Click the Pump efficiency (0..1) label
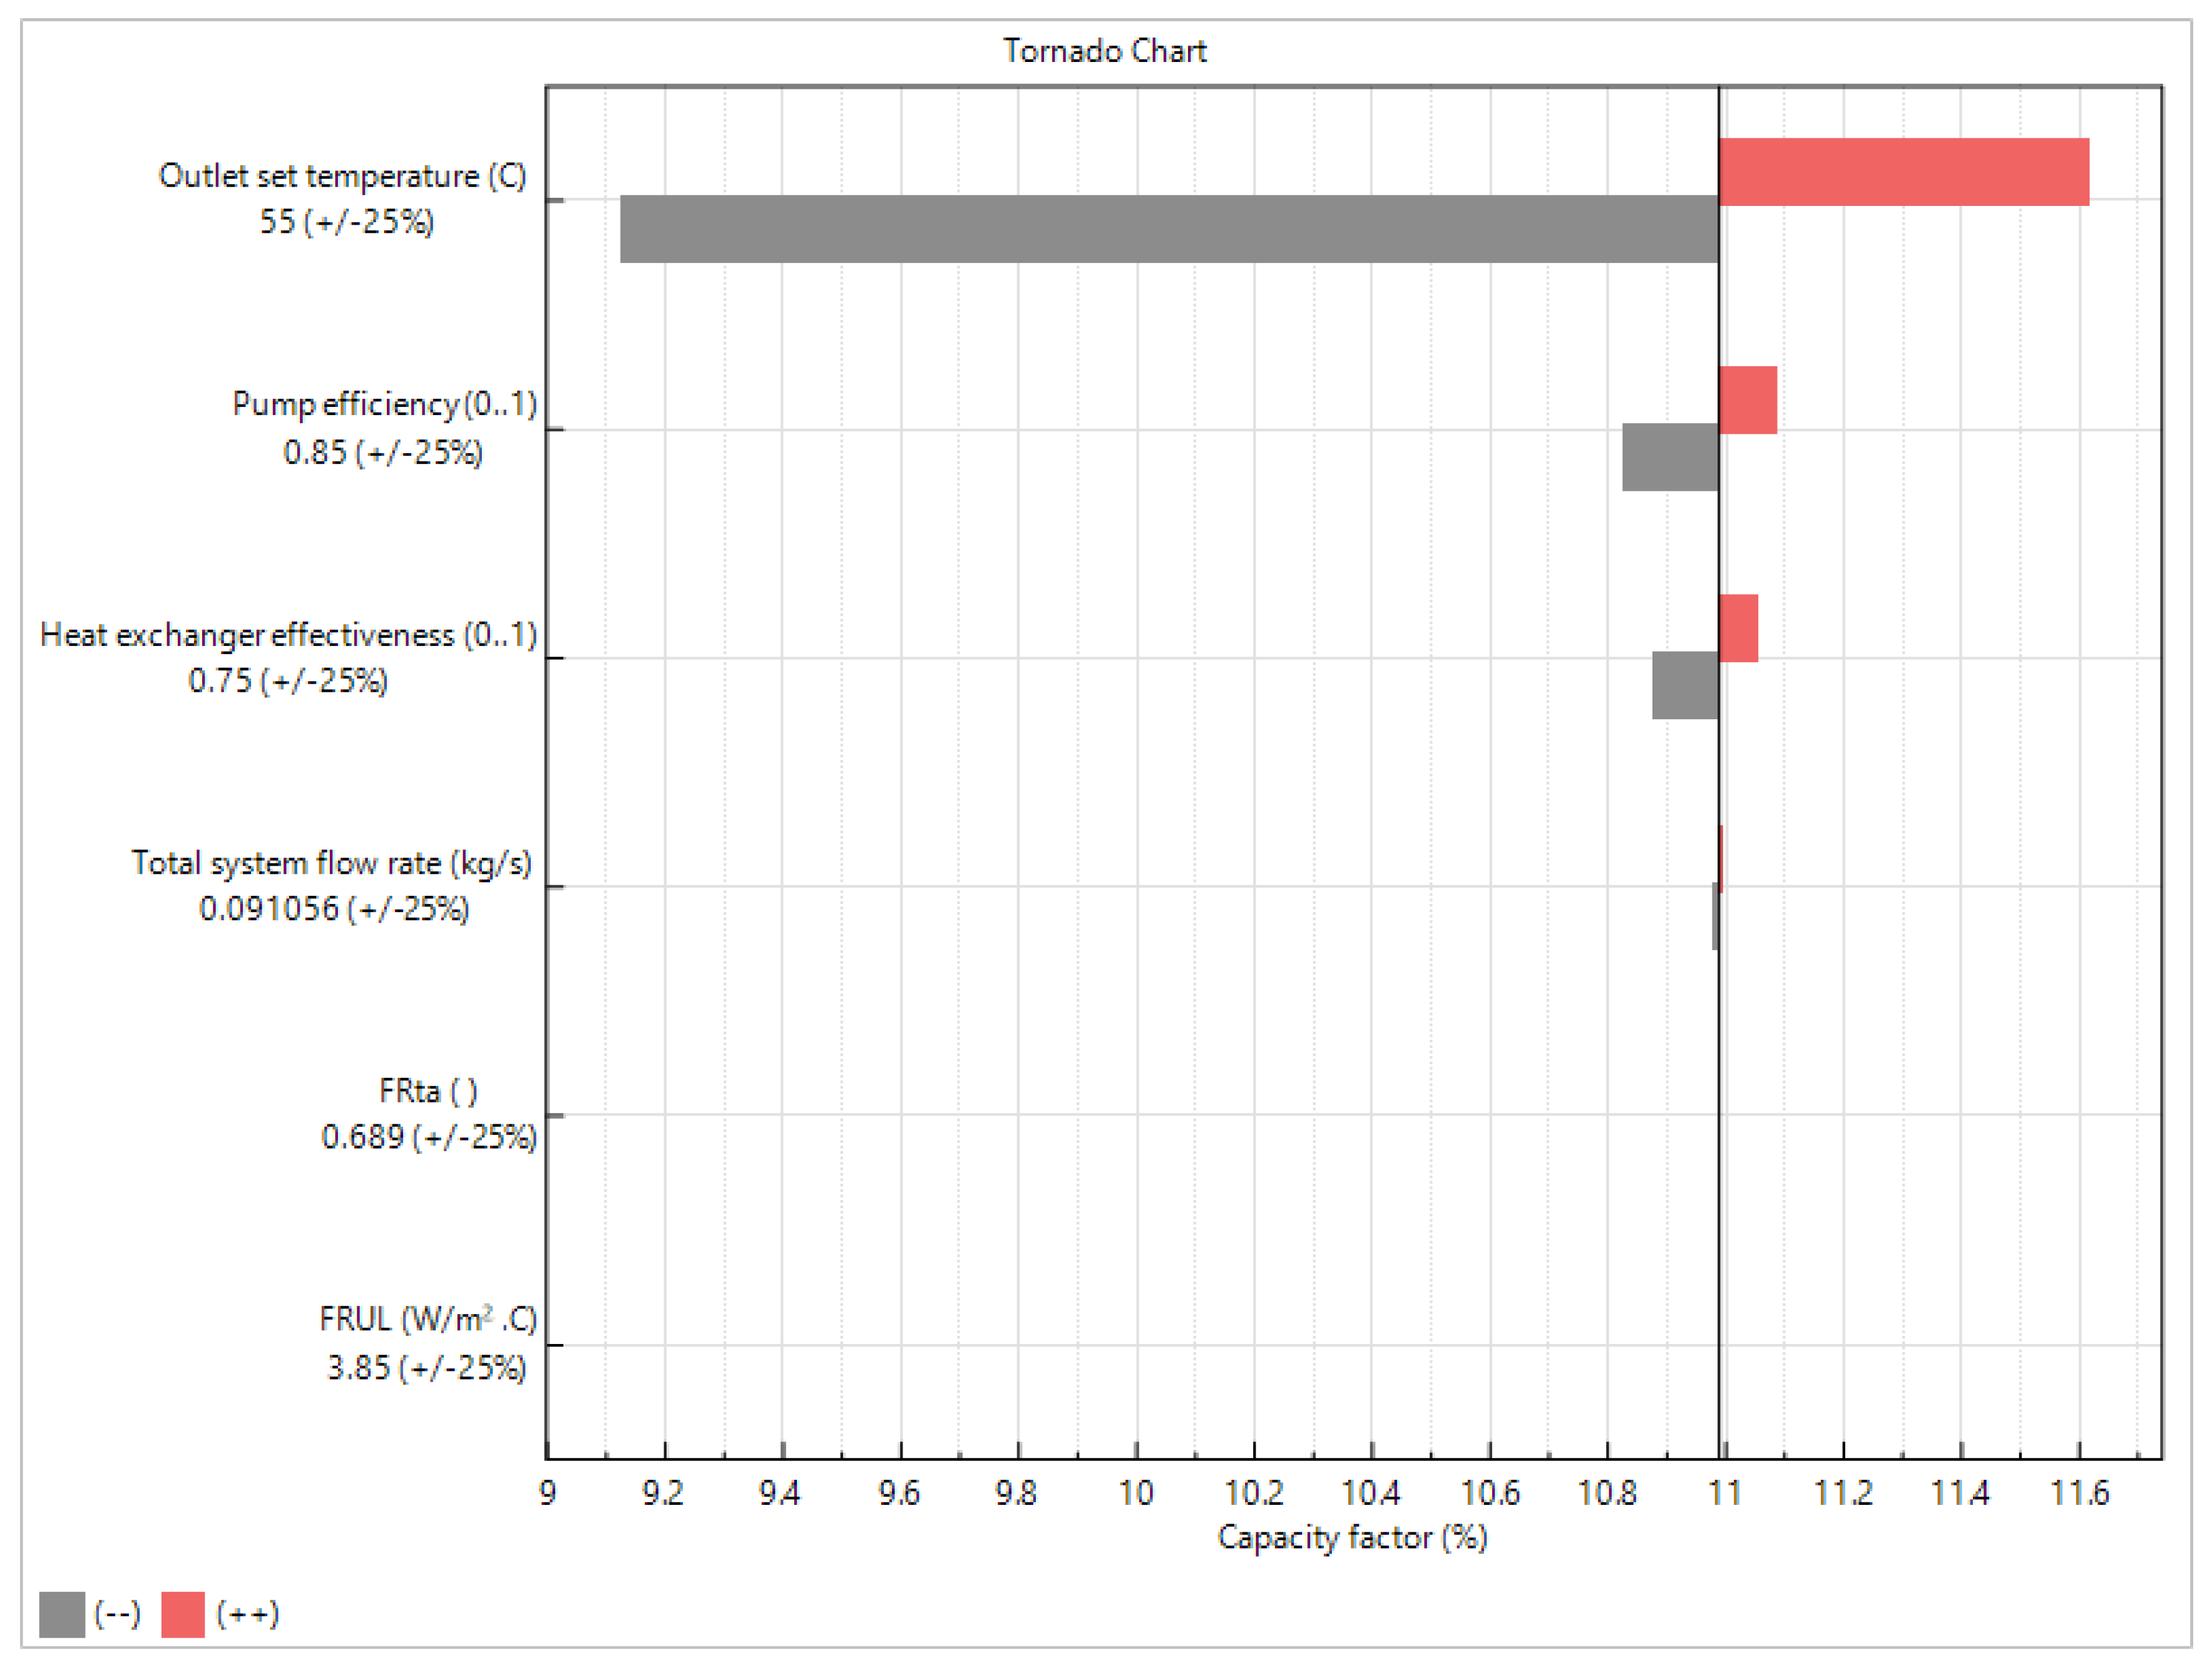 [384, 404]
